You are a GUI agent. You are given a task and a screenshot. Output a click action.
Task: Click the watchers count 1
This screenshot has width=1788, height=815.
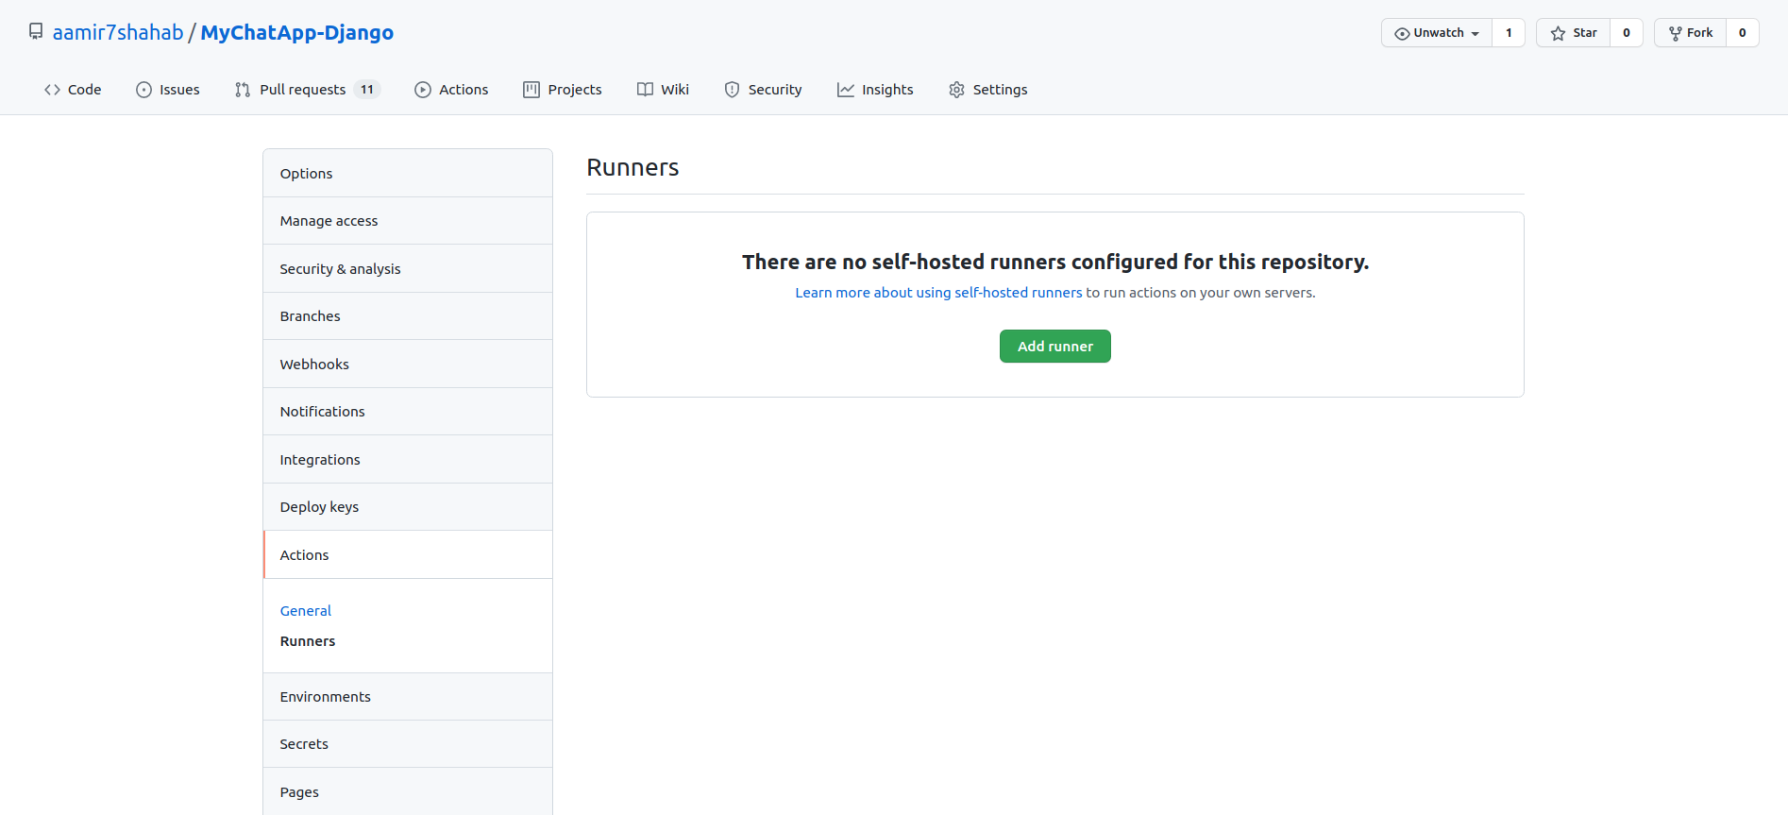[1509, 33]
